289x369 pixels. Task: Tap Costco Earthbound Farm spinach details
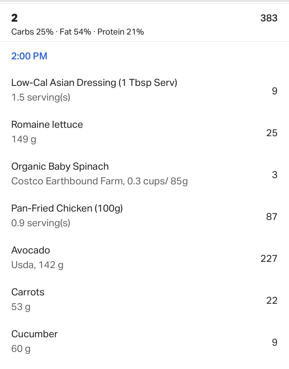[x=99, y=181]
